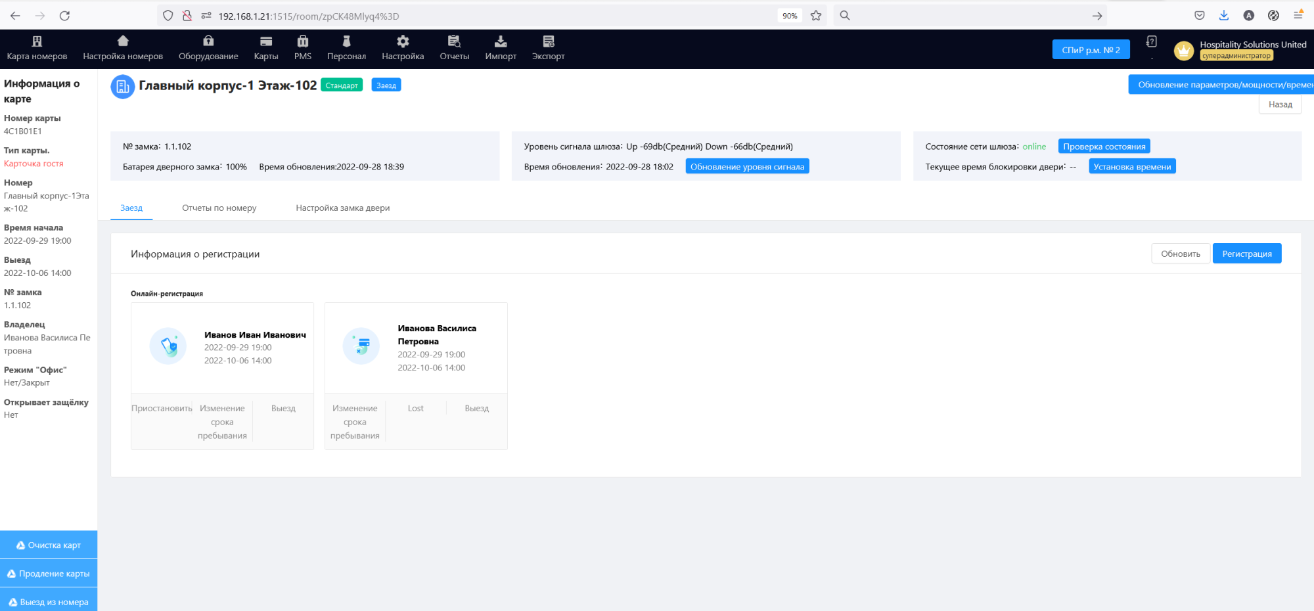Click the 90% zoom indicator in address bar
This screenshot has height=611, width=1314.
(x=789, y=15)
